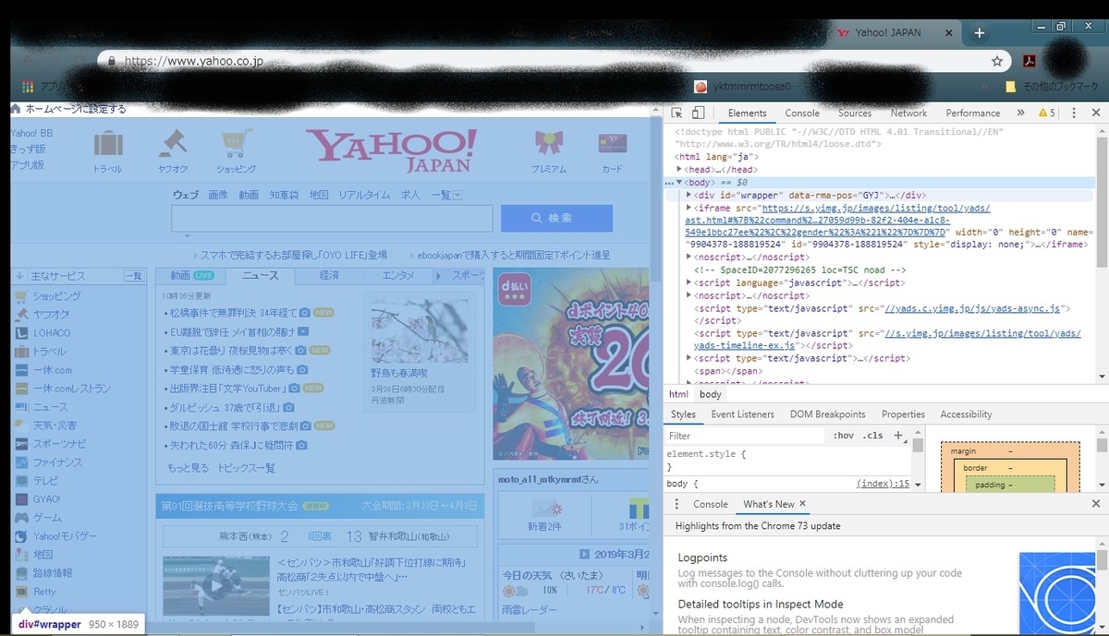Screen dimensions: 1109x636
Task: Switch to the drawer Console tab
Action: pos(711,504)
